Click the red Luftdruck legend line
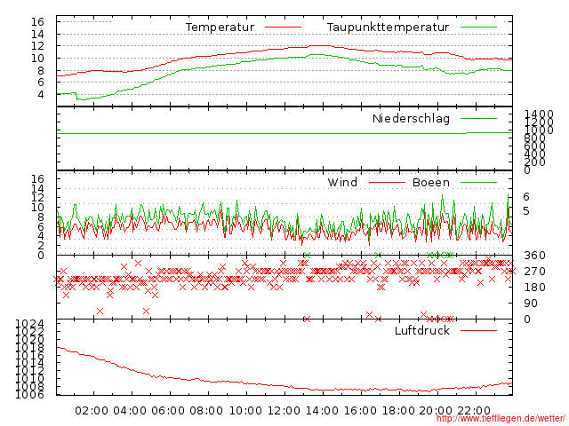This screenshot has height=426, width=569. [478, 330]
